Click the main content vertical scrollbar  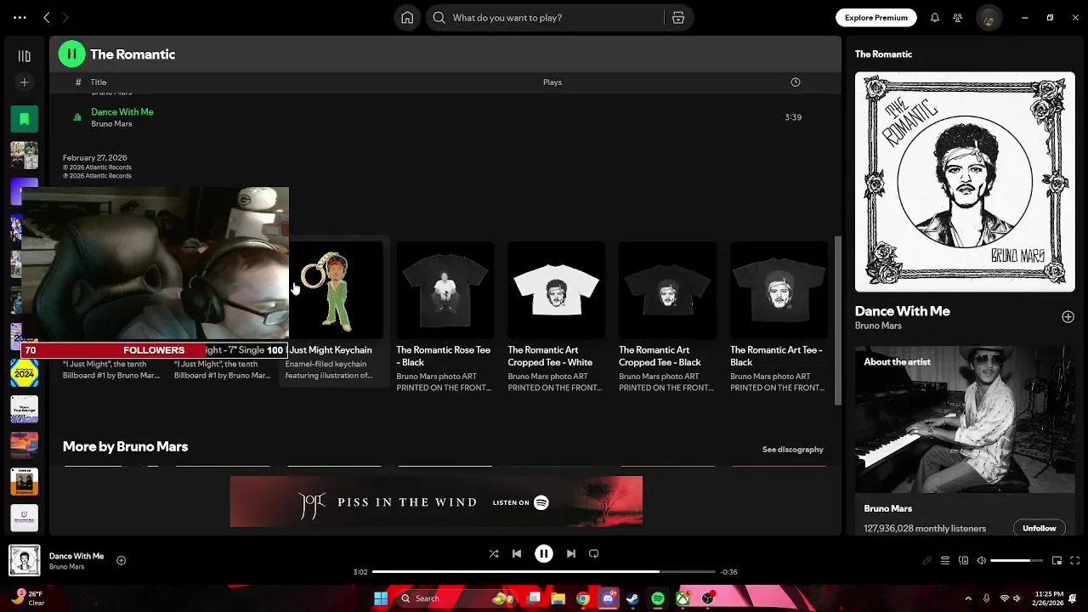[837, 320]
